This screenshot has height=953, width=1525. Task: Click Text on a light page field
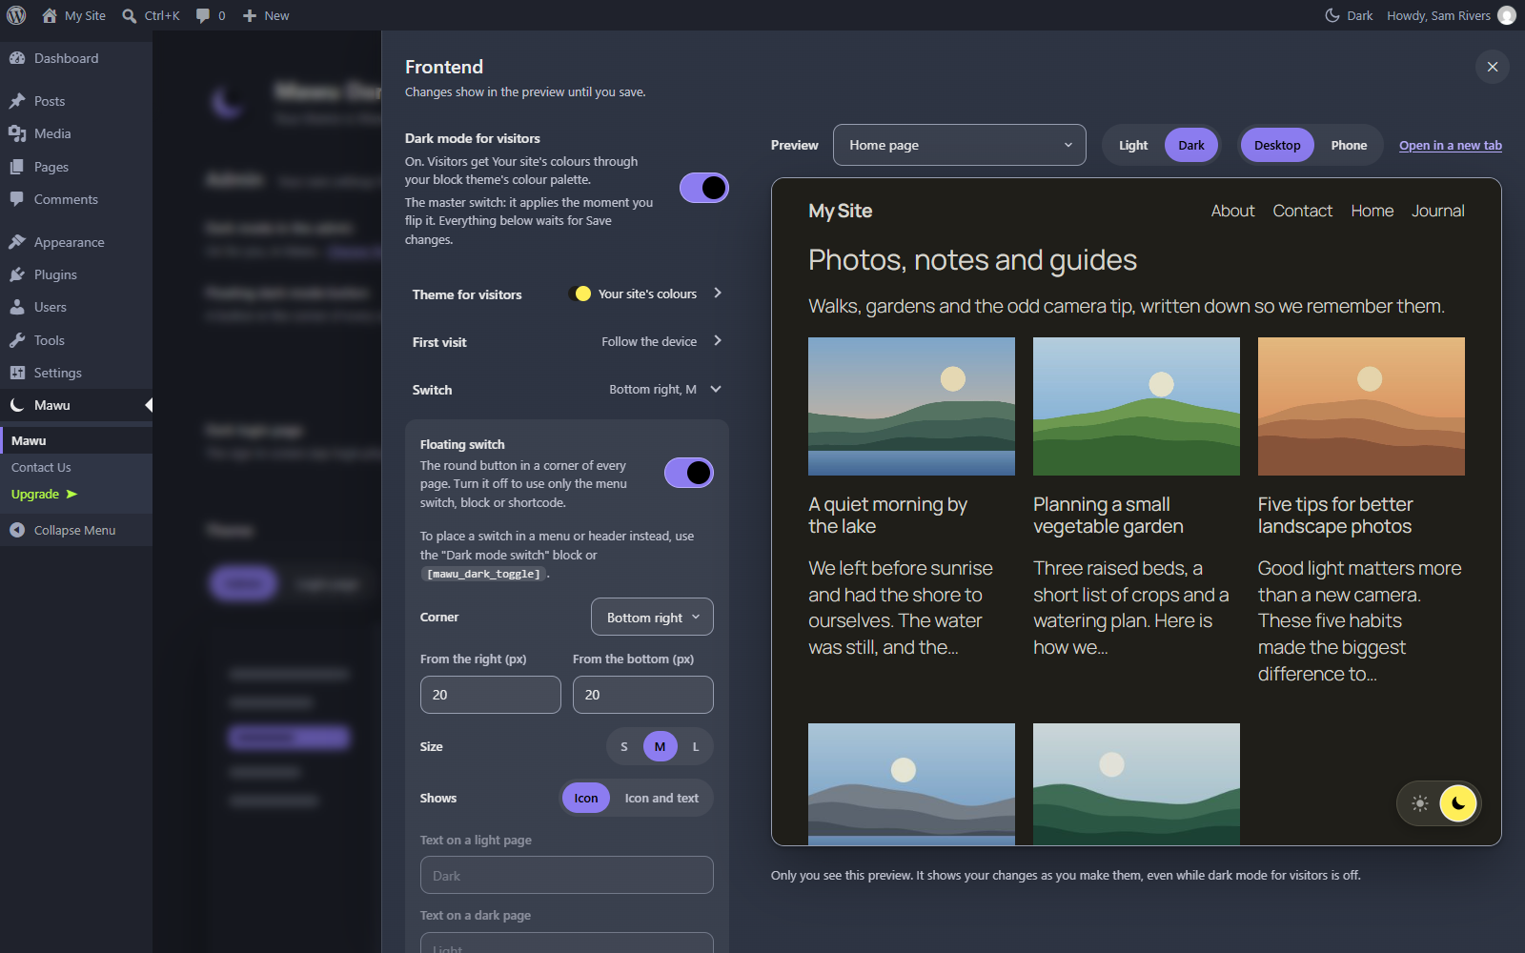pos(566,875)
